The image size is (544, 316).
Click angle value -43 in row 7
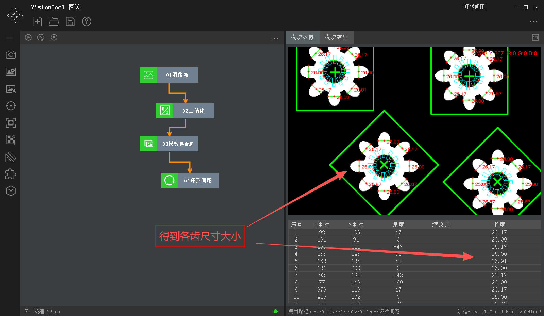pyautogui.click(x=398, y=275)
